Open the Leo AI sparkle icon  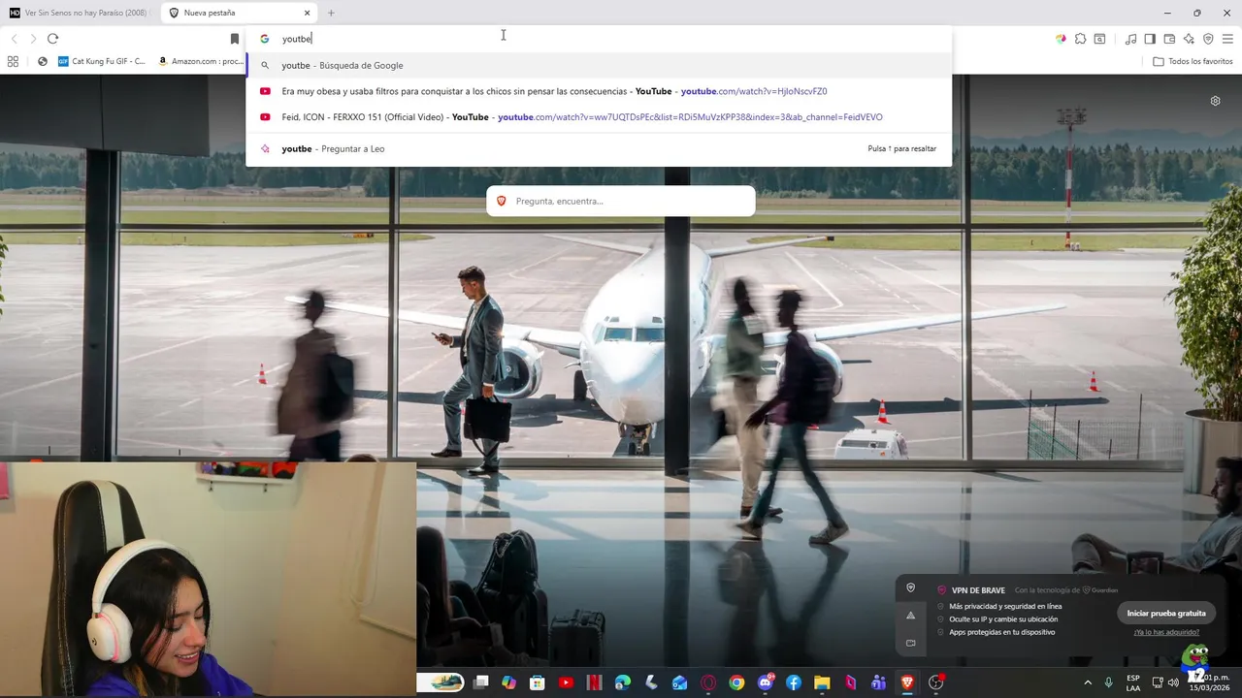(1189, 39)
